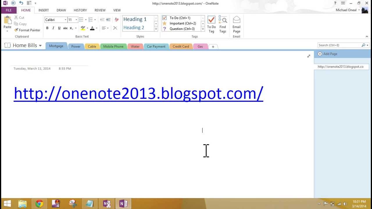Open Find Tags
Image resolution: width=372 pixels, height=209 pixels.
tap(223, 24)
